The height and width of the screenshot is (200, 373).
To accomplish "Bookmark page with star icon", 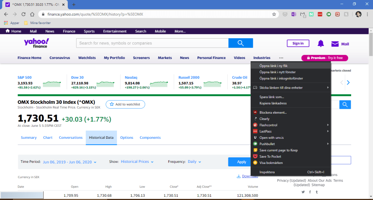I will pos(274,14).
